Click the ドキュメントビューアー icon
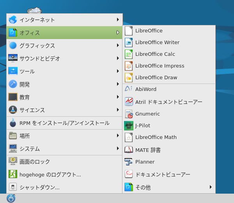 coord(129,174)
